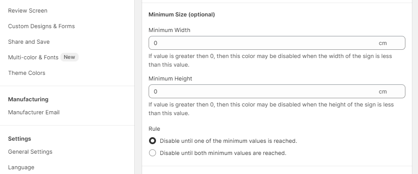The width and height of the screenshot is (418, 174).
Task: Click the New badge beside Multi-color & Fonts
Action: tap(70, 57)
